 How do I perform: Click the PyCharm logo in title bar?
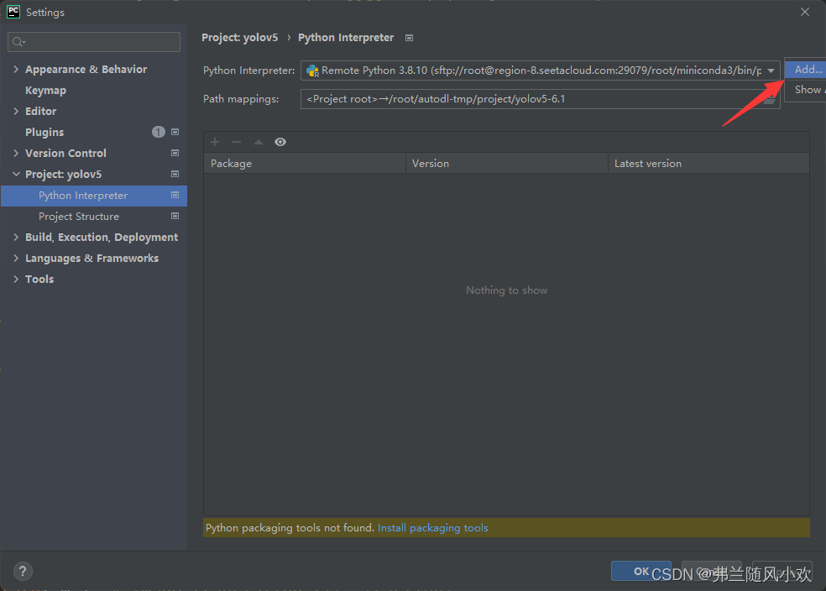point(13,12)
